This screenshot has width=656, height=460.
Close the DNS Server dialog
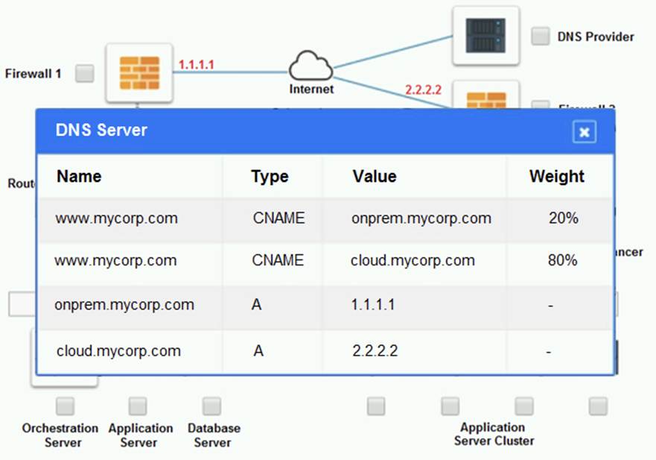[584, 131]
